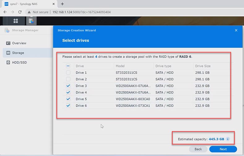Screen dimensions: 244x156
Task: Check the Drive 1 checkbox
Action: pyautogui.click(x=68, y=73)
